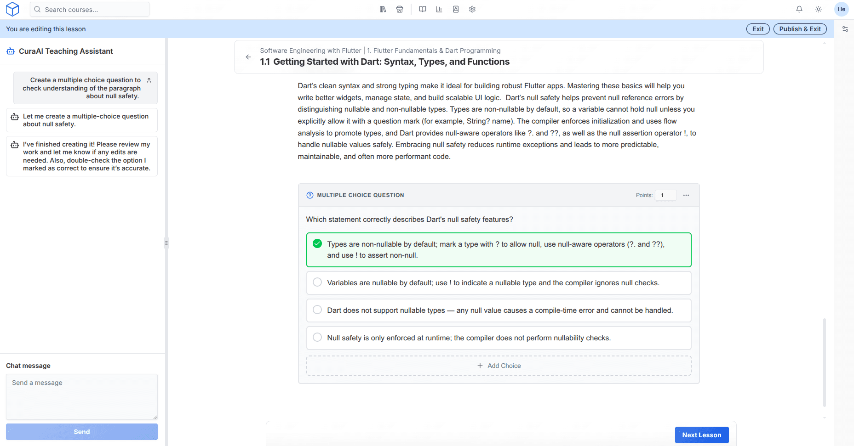Click the open book icon in top navigation
Image resolution: width=854 pixels, height=446 pixels.
pos(423,9)
